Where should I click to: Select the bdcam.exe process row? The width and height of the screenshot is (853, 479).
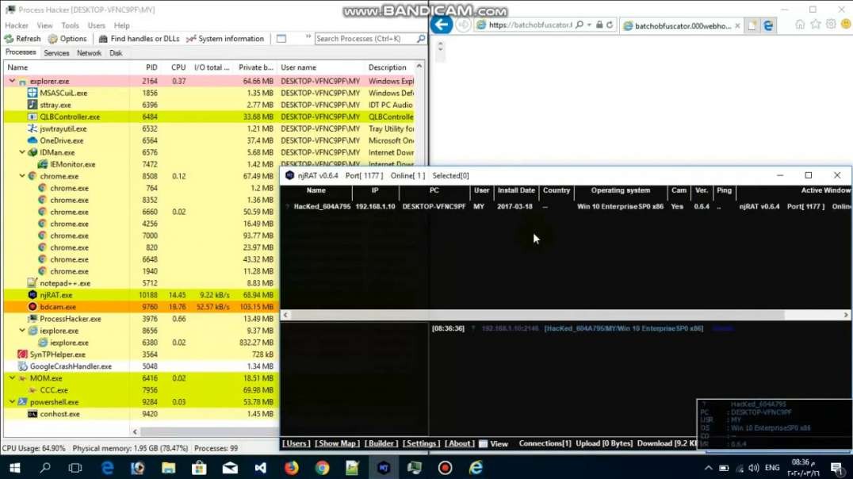pos(141,306)
